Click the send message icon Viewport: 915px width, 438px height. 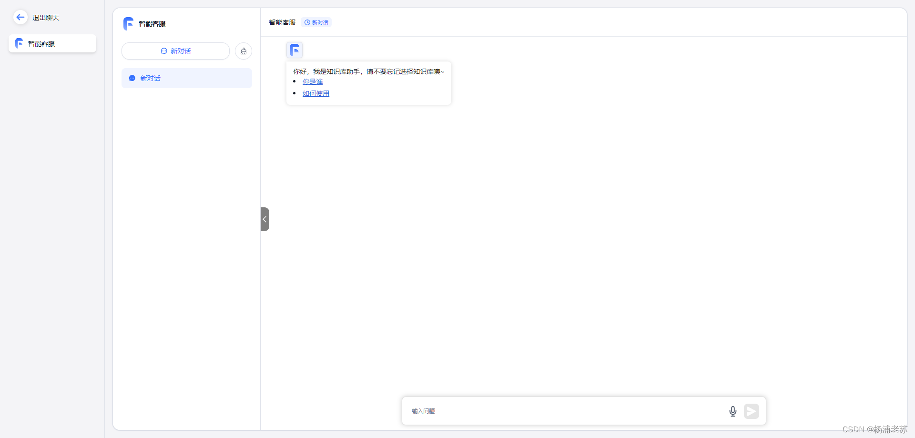[752, 411]
